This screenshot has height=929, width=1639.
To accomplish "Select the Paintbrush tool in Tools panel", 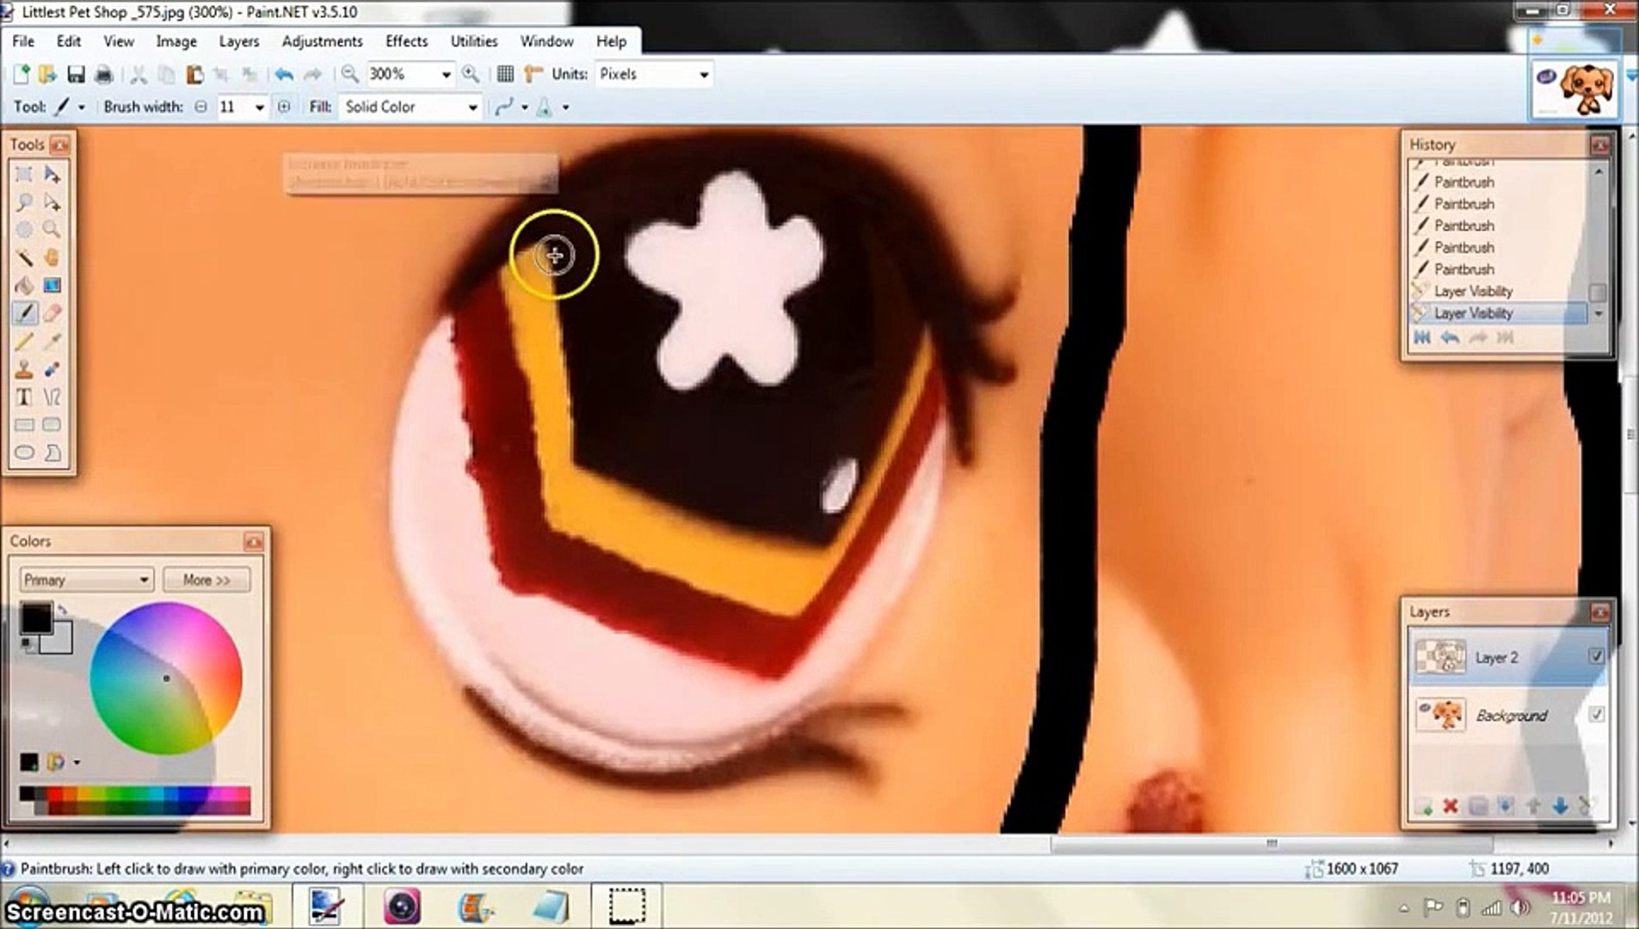I will click(x=24, y=313).
